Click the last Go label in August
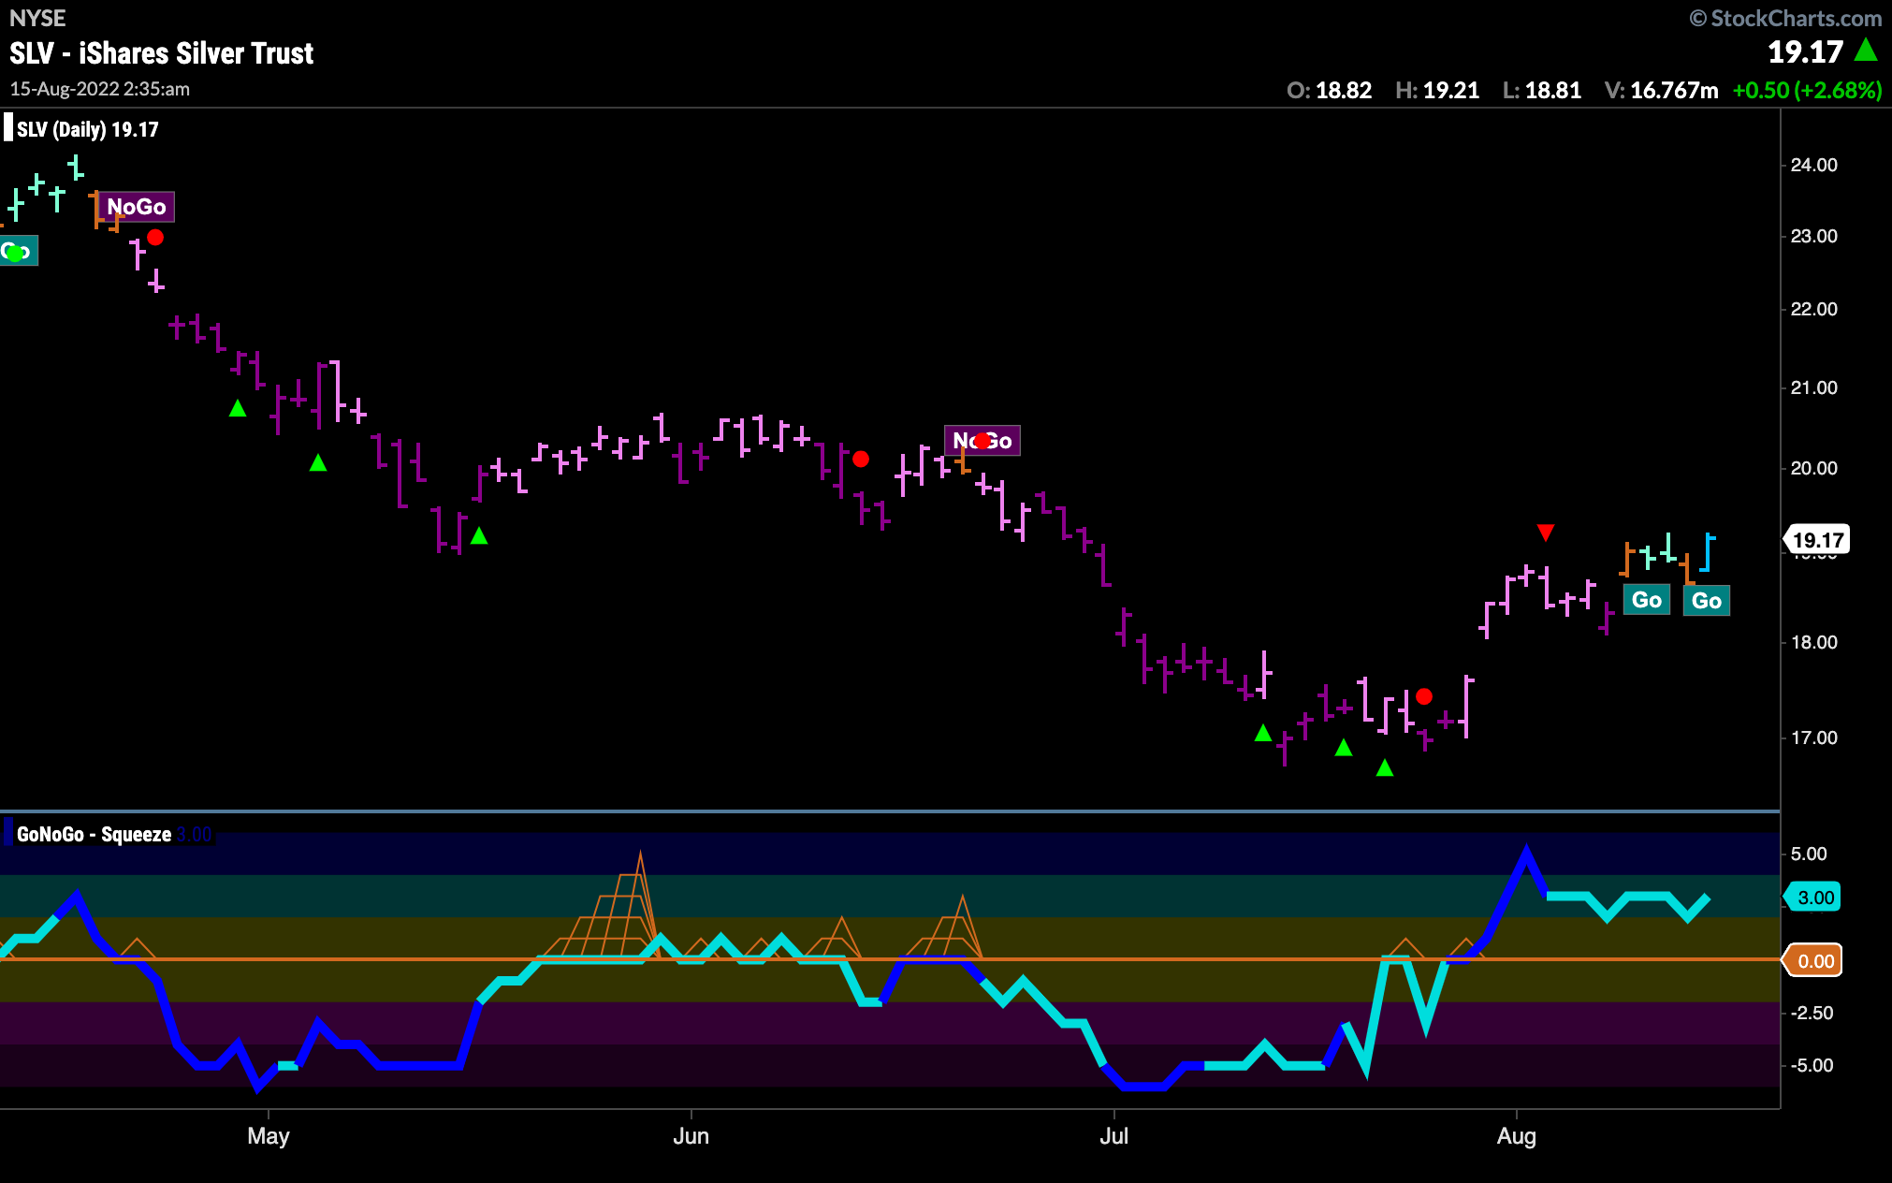Image resolution: width=1892 pixels, height=1183 pixels. [x=1707, y=601]
